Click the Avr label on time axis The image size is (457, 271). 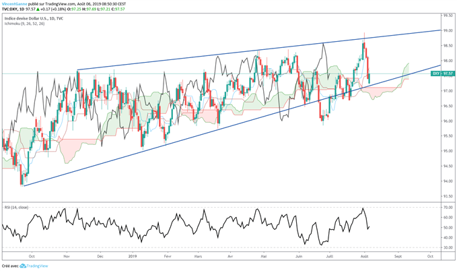click(231, 256)
